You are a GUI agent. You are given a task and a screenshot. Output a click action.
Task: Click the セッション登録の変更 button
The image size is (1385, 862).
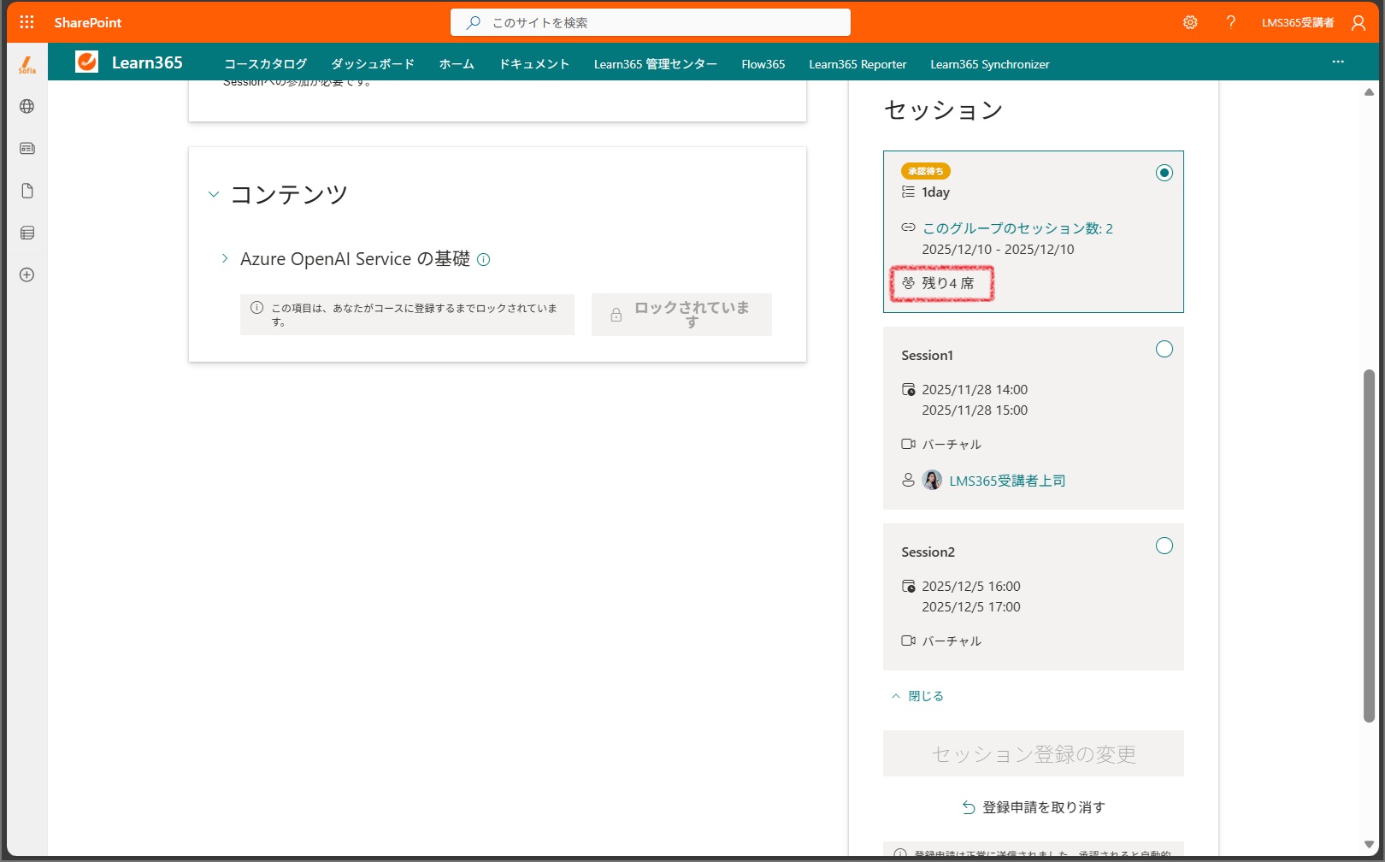tap(1034, 753)
